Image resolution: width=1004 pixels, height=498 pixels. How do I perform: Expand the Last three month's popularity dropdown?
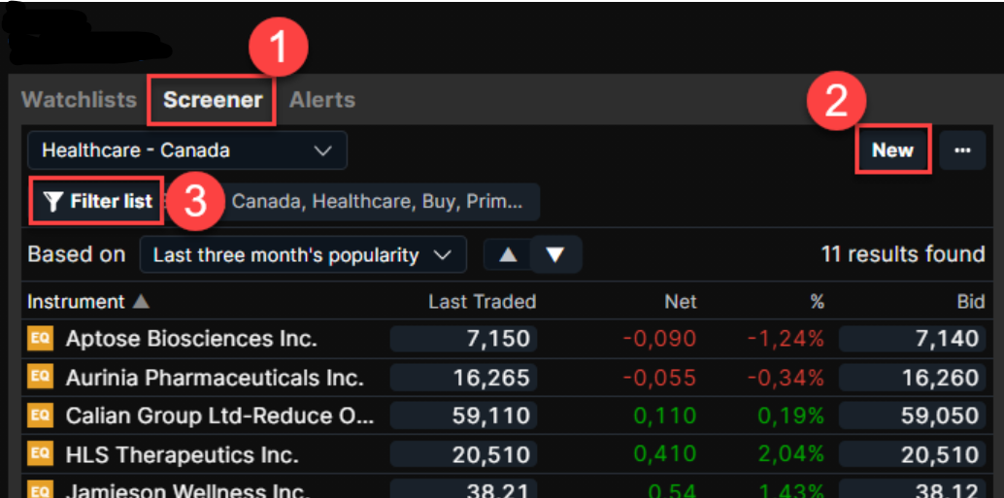(x=302, y=255)
